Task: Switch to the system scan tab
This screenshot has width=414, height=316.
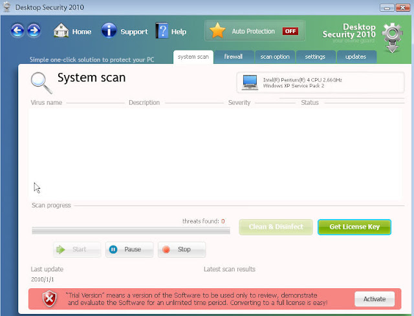Action: [x=193, y=57]
